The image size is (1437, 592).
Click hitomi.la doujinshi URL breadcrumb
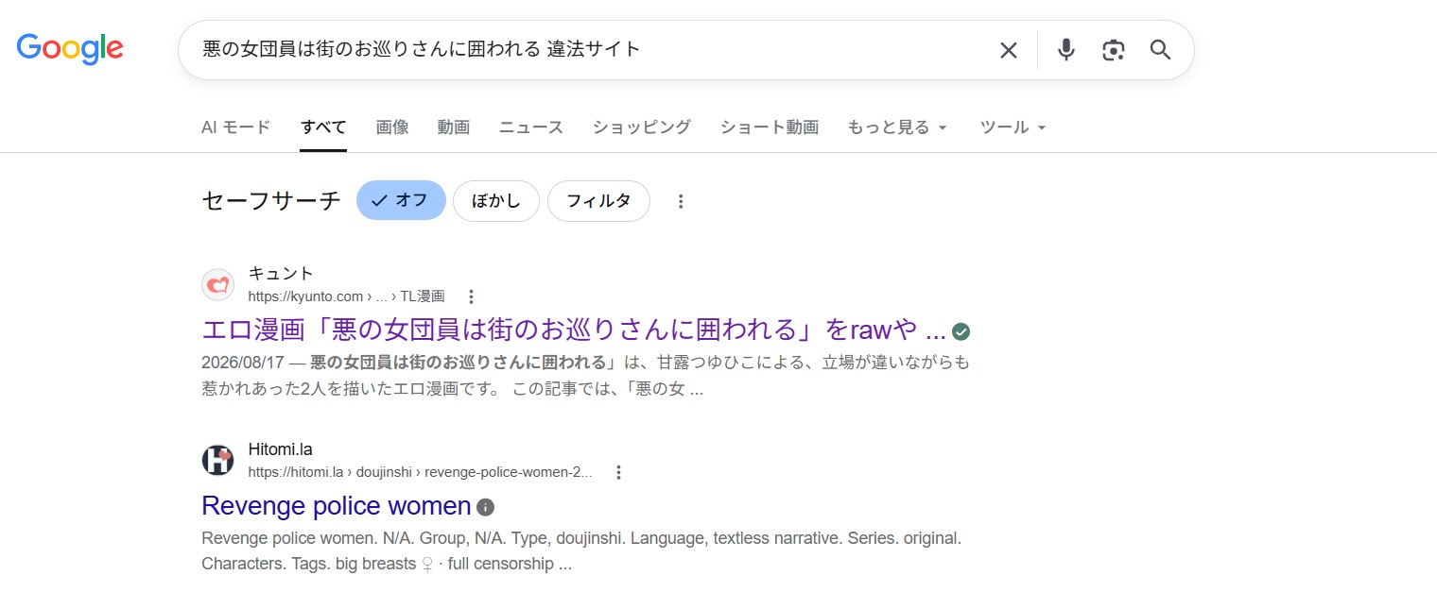[x=420, y=472]
